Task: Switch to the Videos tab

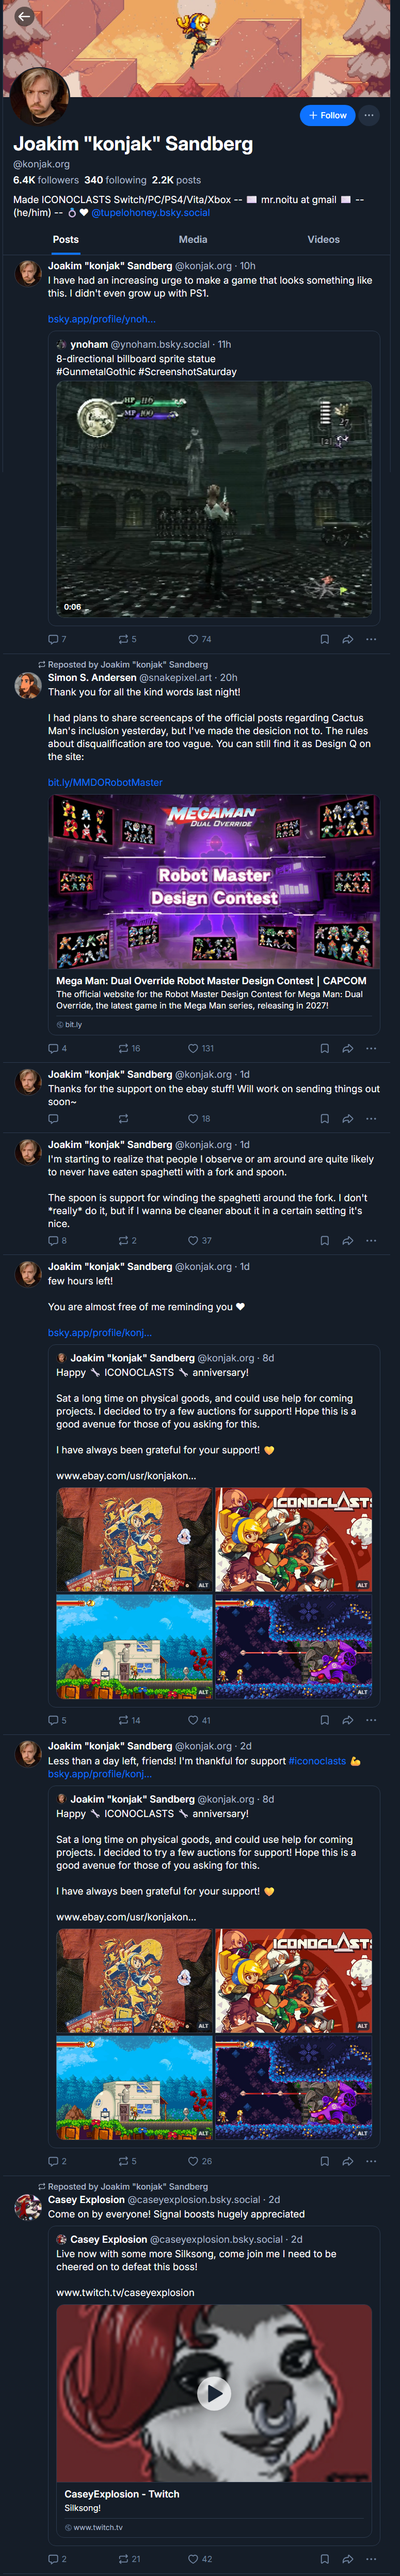Action: coord(323,239)
